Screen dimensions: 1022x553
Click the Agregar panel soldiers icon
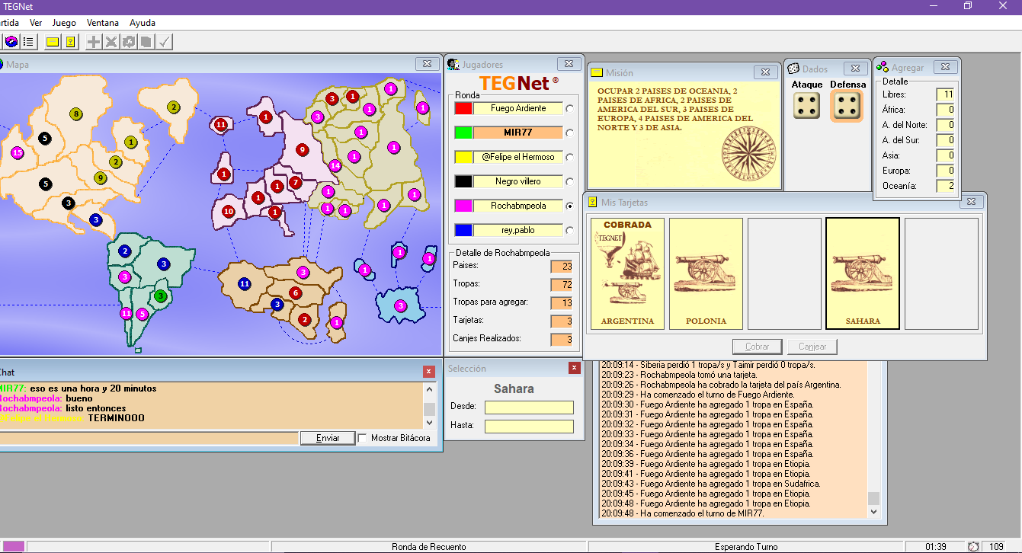point(881,68)
